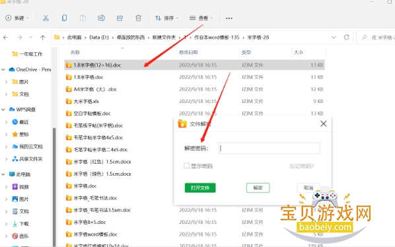The image size is (395, 247).
Task: Open 共享文件夹 in sidebar
Action: tap(28, 159)
